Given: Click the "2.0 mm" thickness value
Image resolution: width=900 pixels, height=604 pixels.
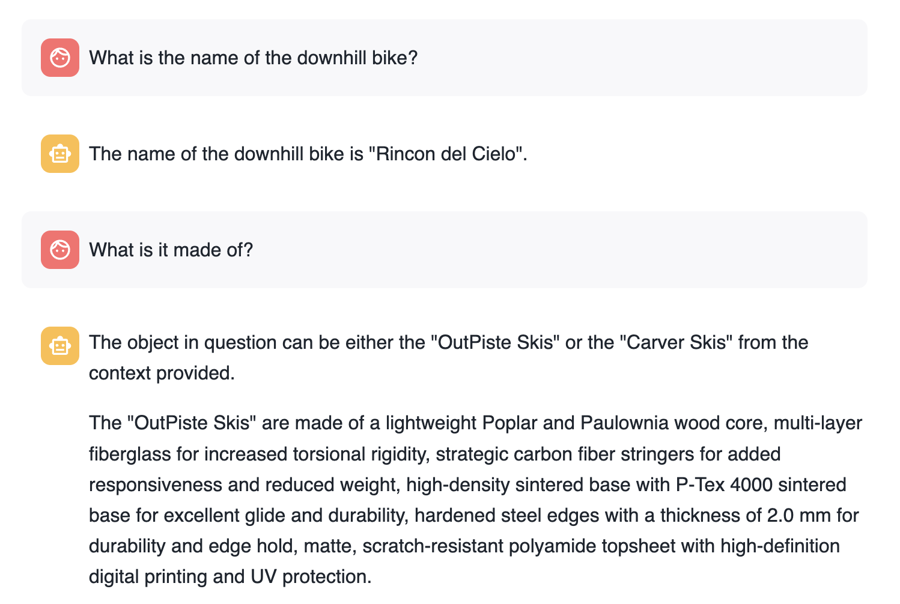Looking at the screenshot, I should coord(800,515).
